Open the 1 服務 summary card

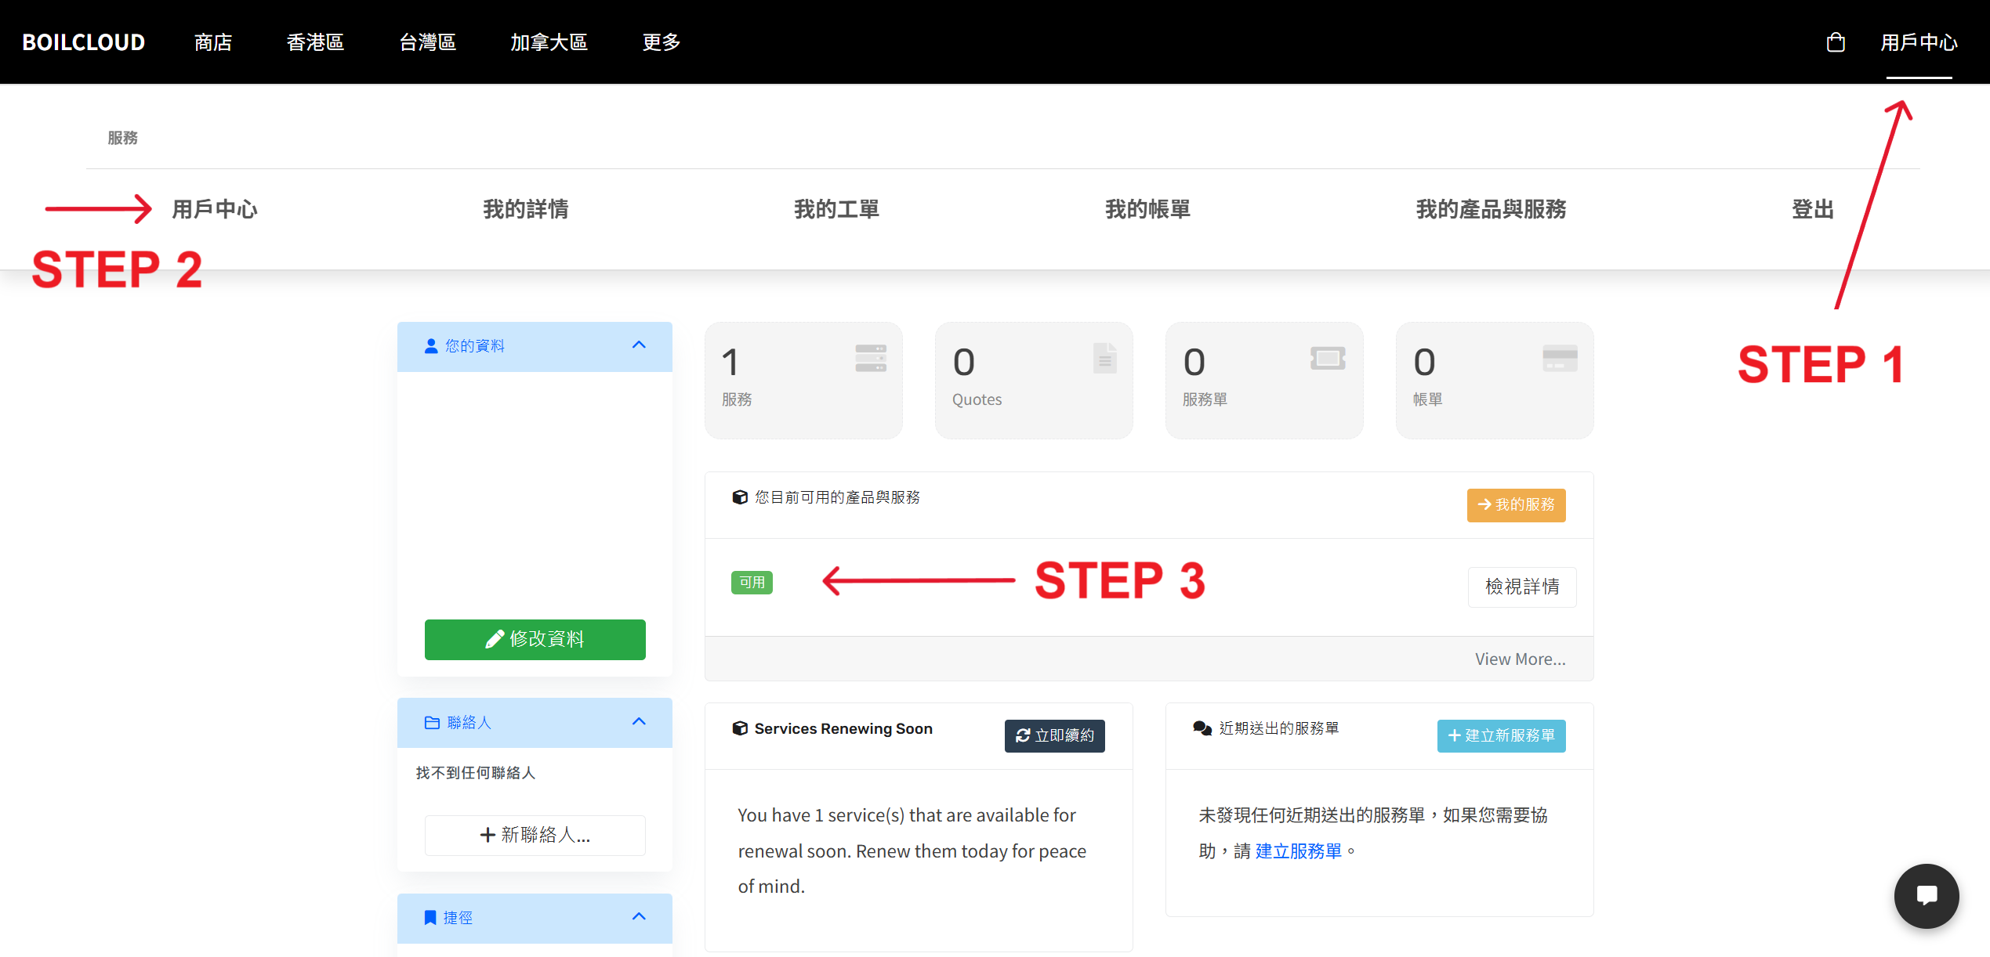pos(803,380)
